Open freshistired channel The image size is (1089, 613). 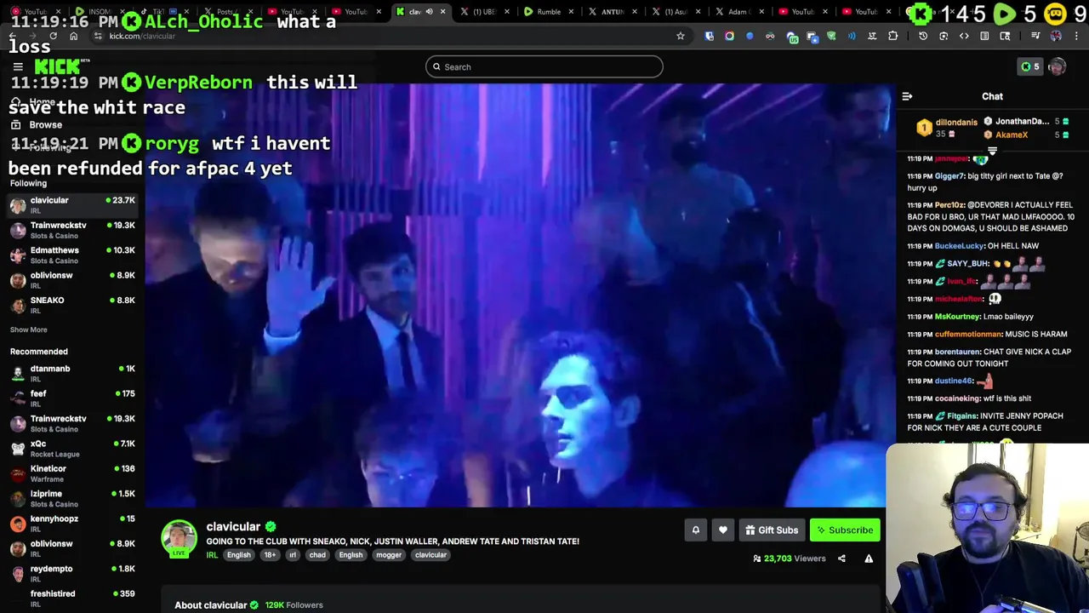pyautogui.click(x=72, y=598)
